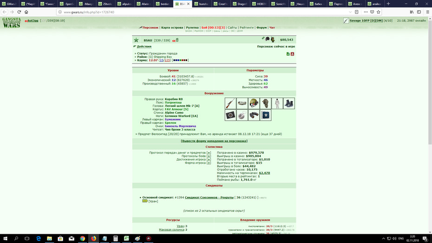The width and height of the screenshot is (432, 243).
Task: Open the Действия actions menu
Action: 144,46
